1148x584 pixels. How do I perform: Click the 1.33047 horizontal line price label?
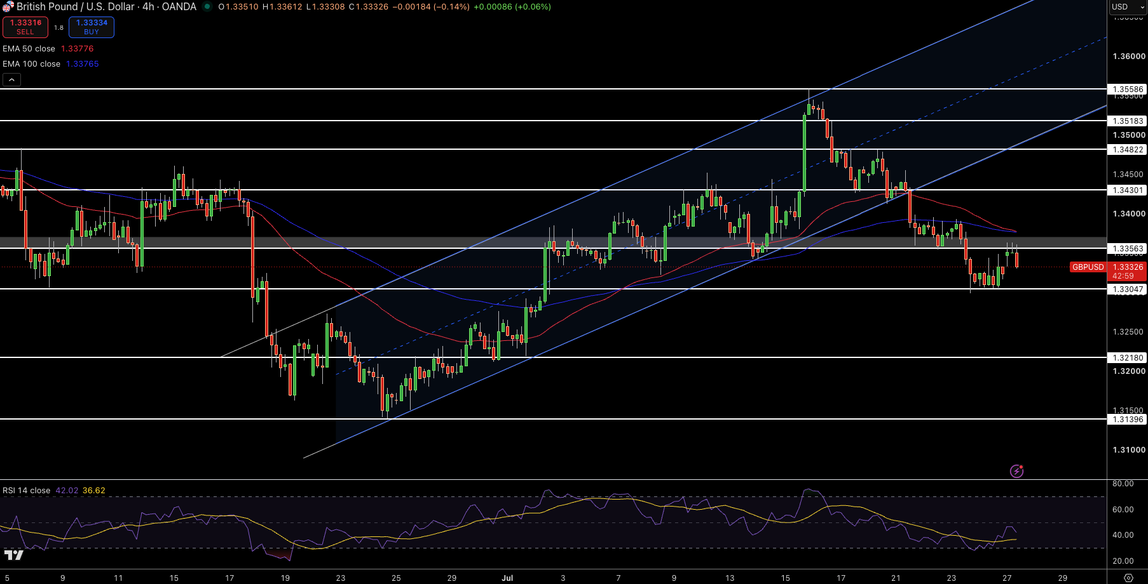pos(1128,289)
